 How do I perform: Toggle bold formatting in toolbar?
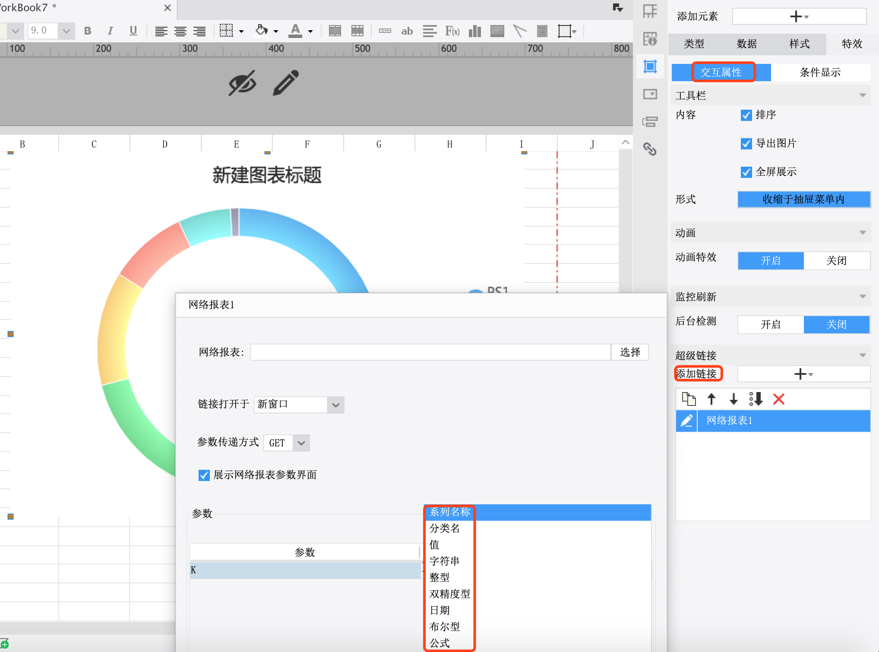[x=88, y=31]
